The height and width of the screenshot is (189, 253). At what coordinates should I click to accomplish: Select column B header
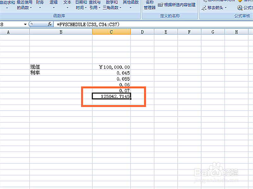click(61, 32)
